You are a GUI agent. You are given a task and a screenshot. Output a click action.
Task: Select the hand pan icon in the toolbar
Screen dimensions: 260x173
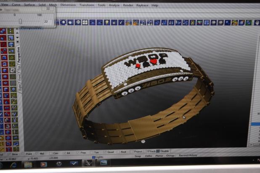point(256,23)
